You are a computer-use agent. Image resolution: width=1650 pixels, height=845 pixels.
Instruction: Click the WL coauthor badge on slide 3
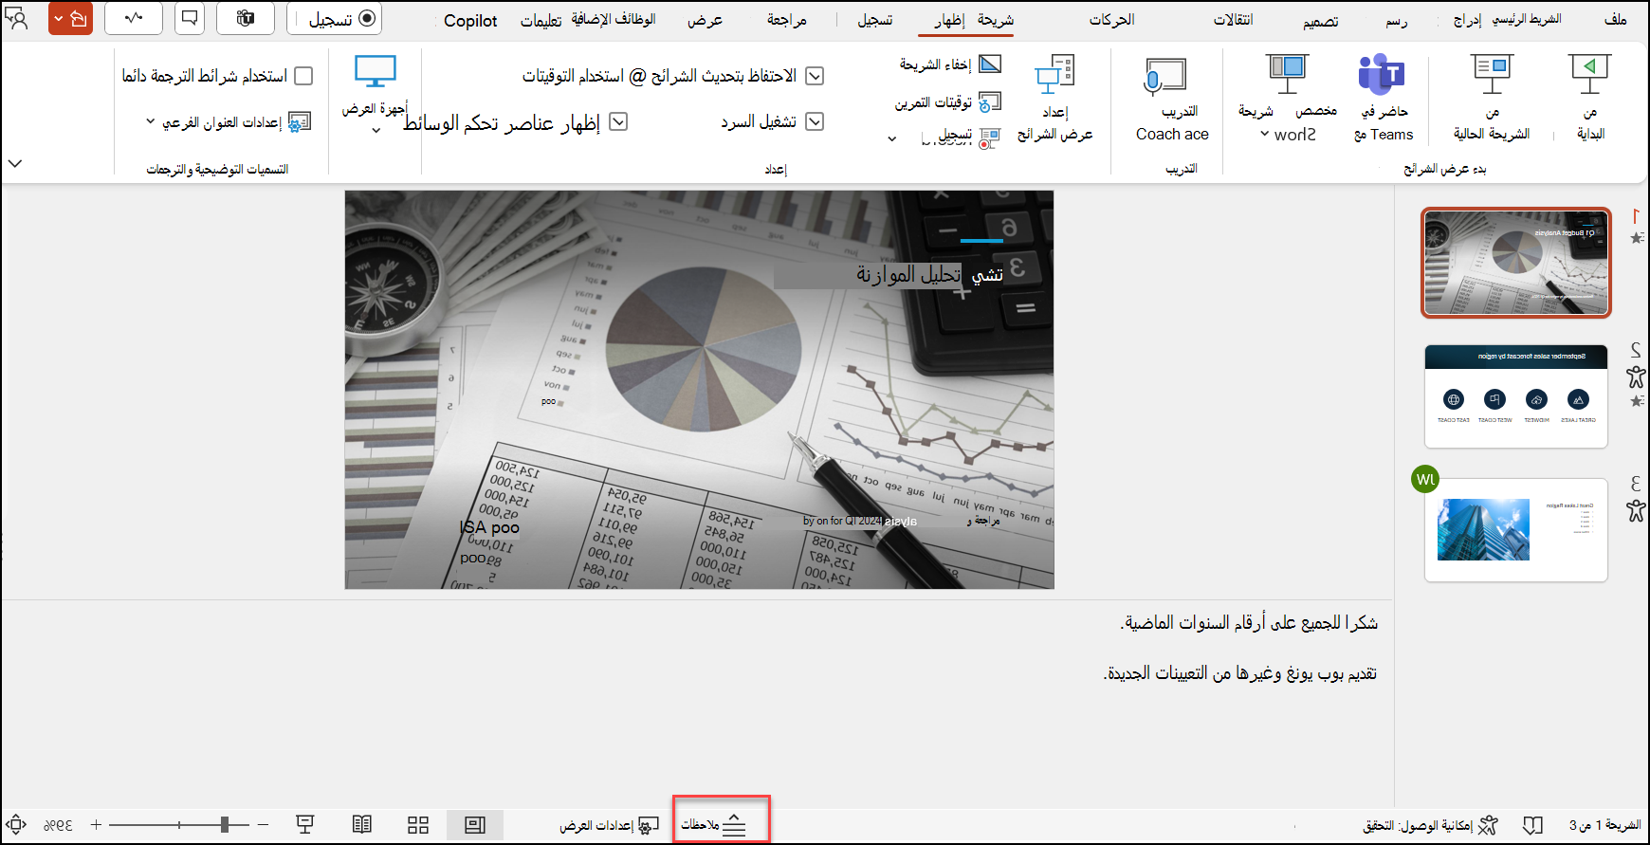1425,479
